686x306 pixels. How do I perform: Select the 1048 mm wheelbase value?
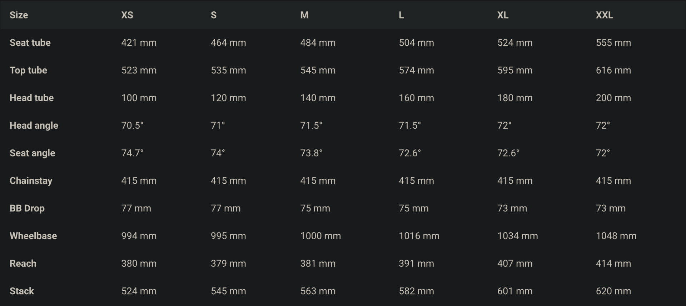(616, 236)
